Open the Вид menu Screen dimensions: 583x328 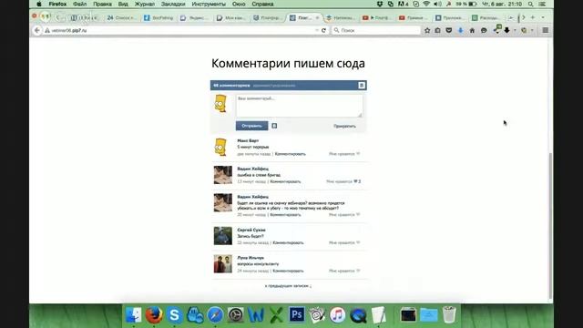(x=123, y=4)
